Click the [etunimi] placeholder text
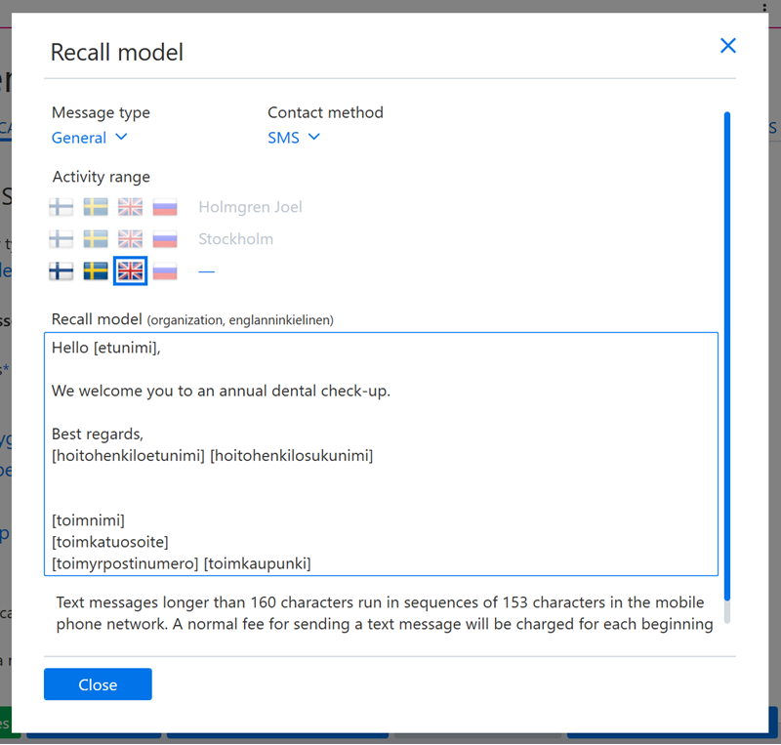Screen dimensions: 781x745 pyautogui.click(x=127, y=348)
